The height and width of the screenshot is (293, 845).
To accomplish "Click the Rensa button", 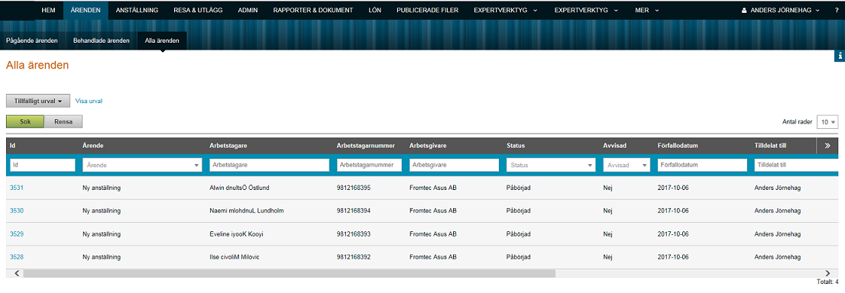I will click(x=63, y=122).
